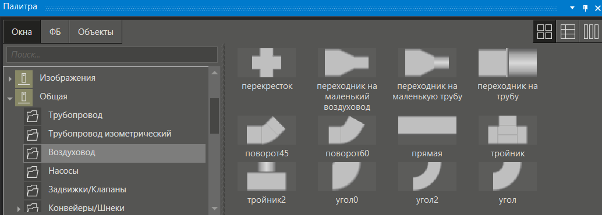
Task: Choose the прямая straight duct element
Action: pyautogui.click(x=427, y=130)
